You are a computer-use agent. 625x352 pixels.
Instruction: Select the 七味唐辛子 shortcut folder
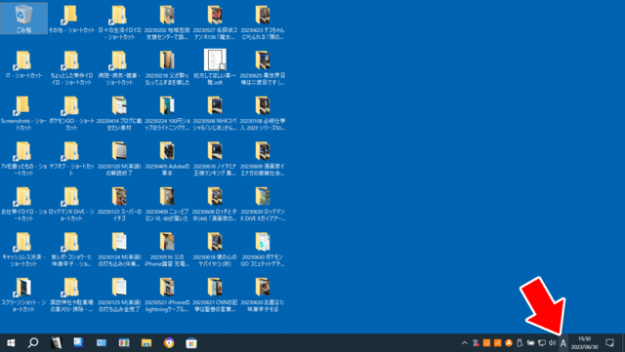(x=71, y=249)
